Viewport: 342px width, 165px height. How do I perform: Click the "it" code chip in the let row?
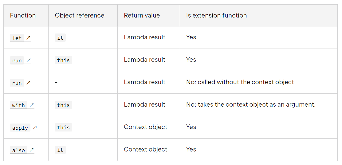60,37
